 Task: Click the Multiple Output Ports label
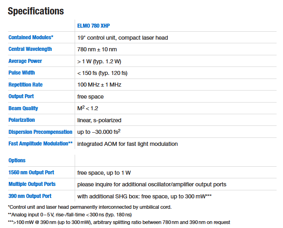32,184
